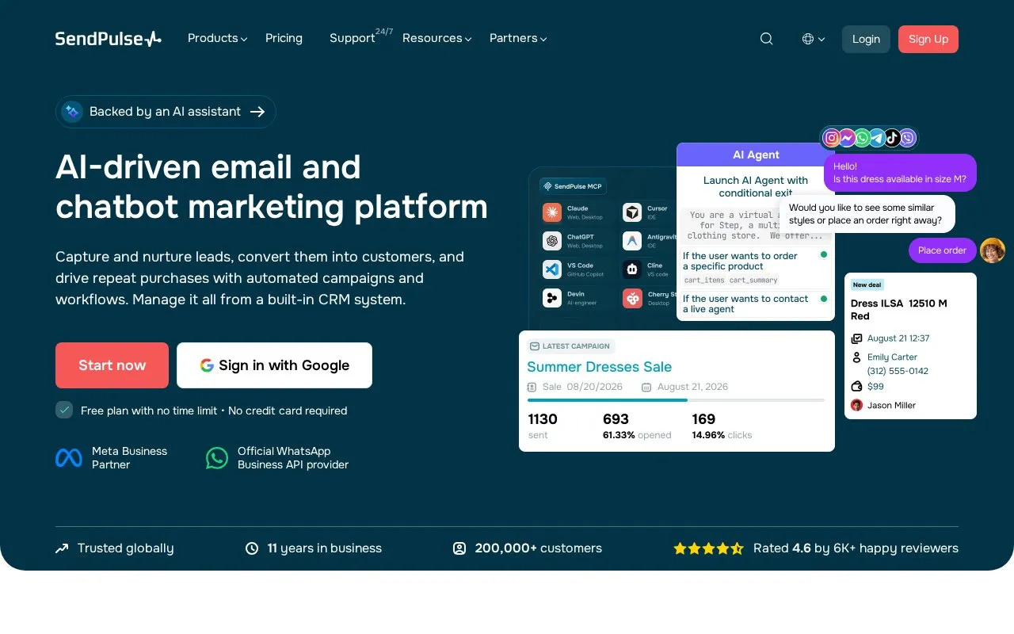Click the Start now button

(112, 365)
